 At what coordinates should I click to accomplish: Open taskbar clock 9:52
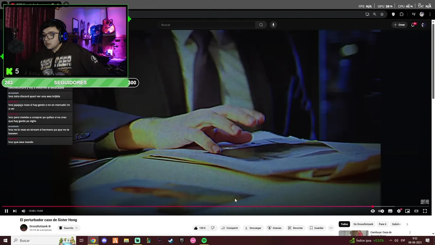coord(415,241)
